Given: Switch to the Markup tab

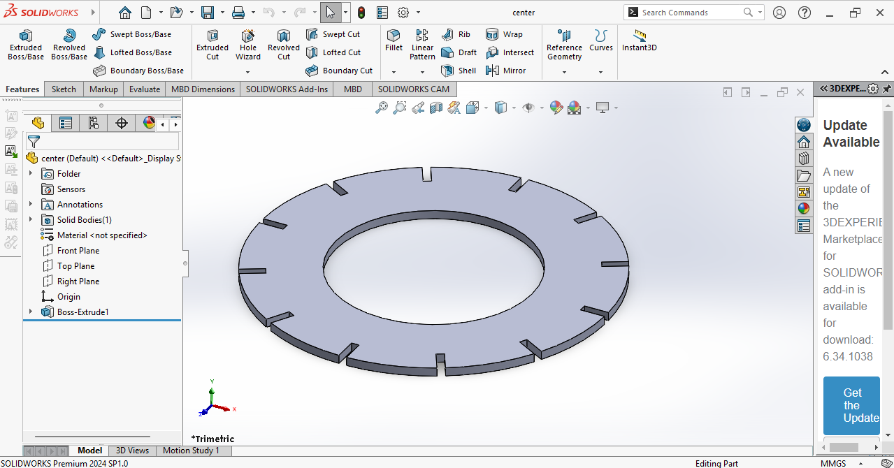Looking at the screenshot, I should point(103,89).
